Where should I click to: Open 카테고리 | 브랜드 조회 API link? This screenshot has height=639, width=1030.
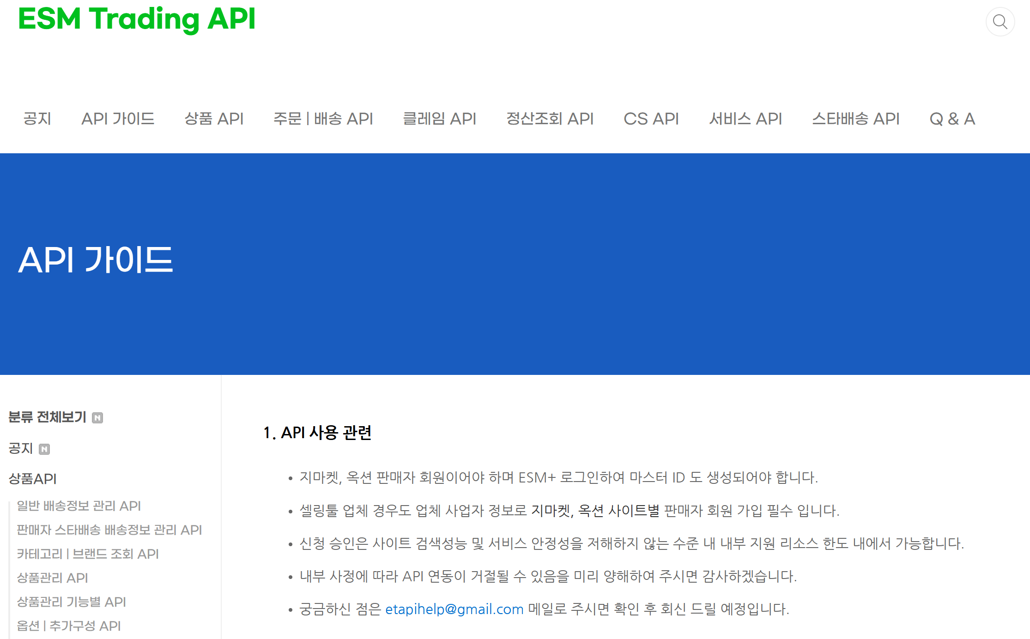click(x=87, y=554)
